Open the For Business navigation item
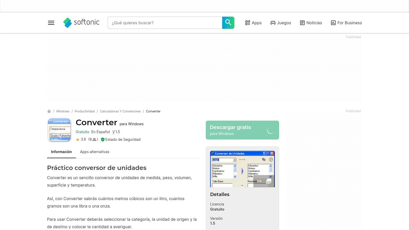This screenshot has width=409, height=230. (x=346, y=23)
